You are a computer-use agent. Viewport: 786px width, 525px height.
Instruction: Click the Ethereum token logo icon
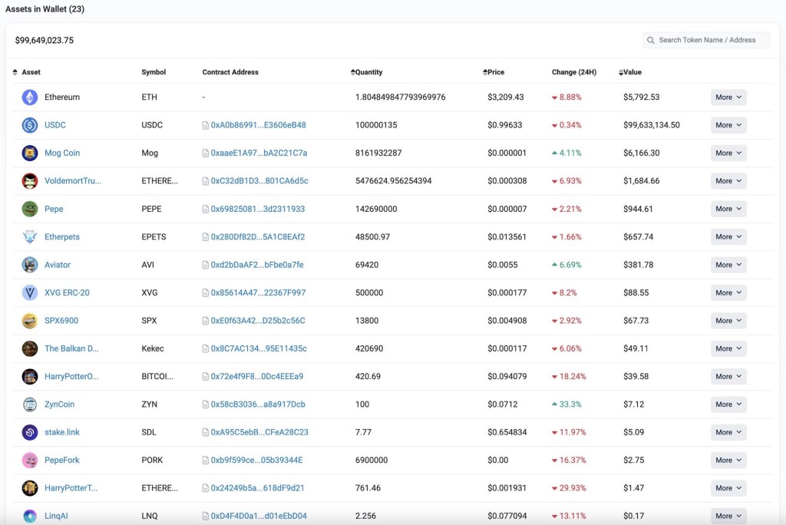pyautogui.click(x=30, y=97)
